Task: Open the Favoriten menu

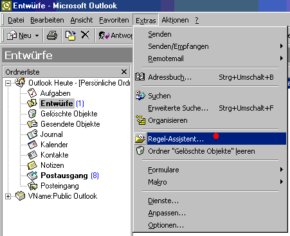Action: click(x=114, y=20)
